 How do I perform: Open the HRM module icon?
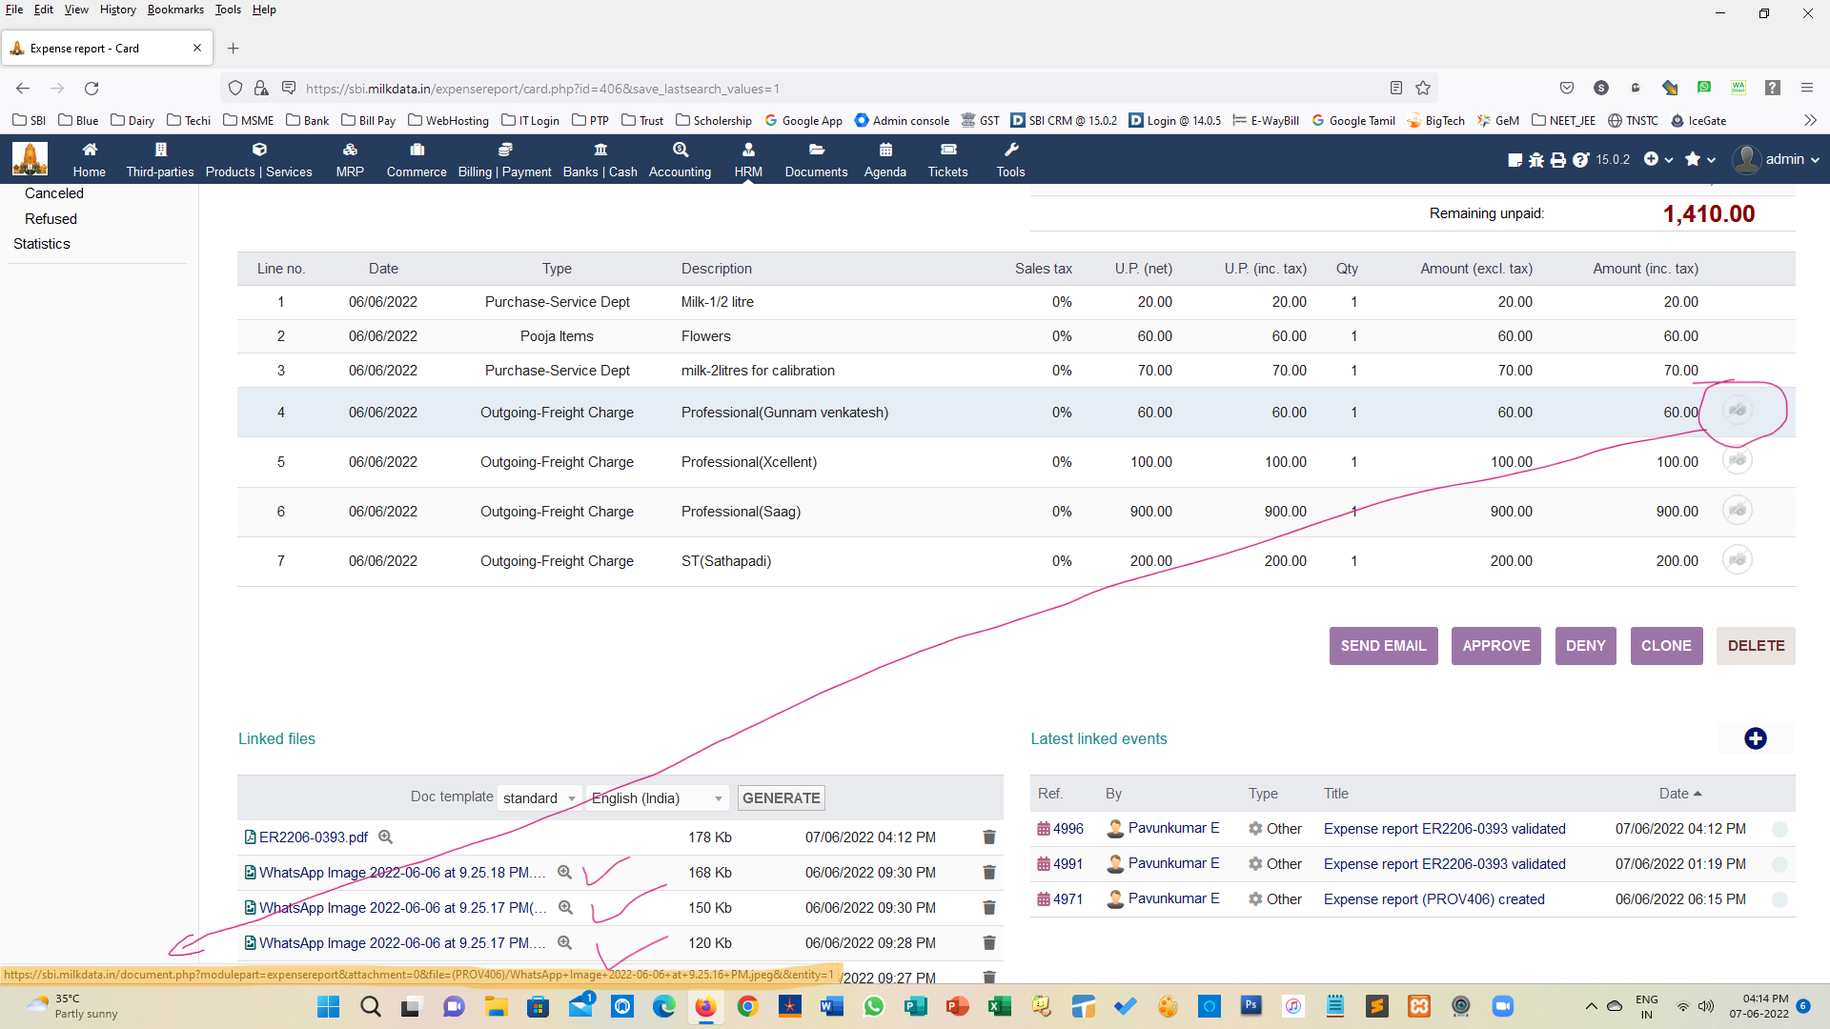[748, 150]
